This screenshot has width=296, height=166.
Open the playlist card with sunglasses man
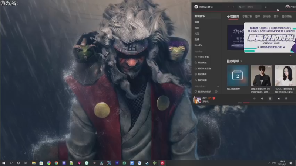pyautogui.click(x=262, y=76)
